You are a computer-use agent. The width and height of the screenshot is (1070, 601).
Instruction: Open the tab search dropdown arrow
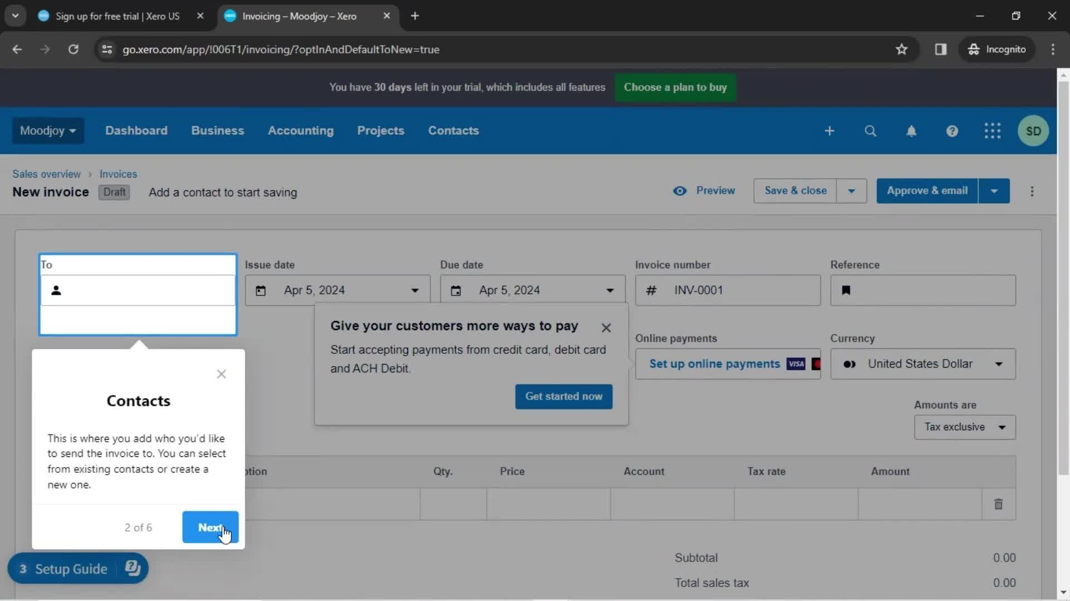[x=15, y=16]
